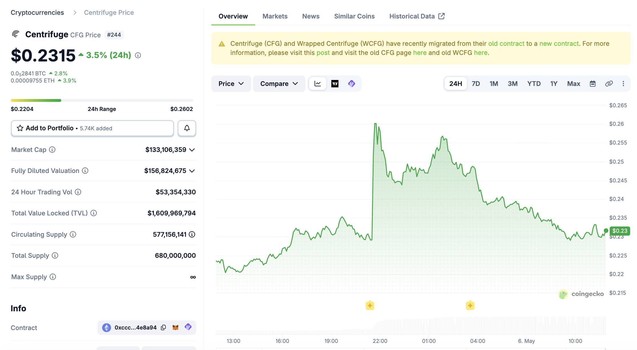Add token to MetaMask via the fox icon
Screen dimensions: 637x350
pos(175,328)
